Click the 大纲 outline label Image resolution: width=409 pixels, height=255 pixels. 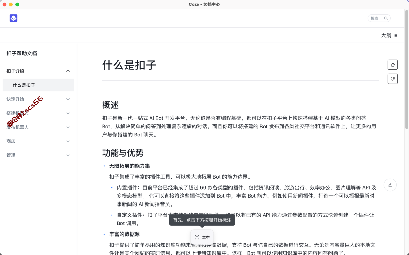(x=386, y=35)
